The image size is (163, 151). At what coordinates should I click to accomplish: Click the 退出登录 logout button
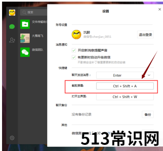(145, 35)
